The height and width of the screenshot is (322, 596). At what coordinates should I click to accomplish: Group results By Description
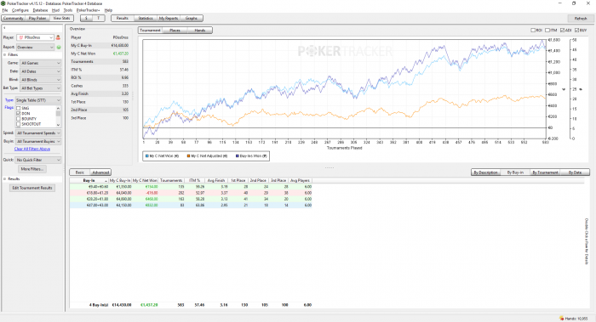tap(485, 172)
